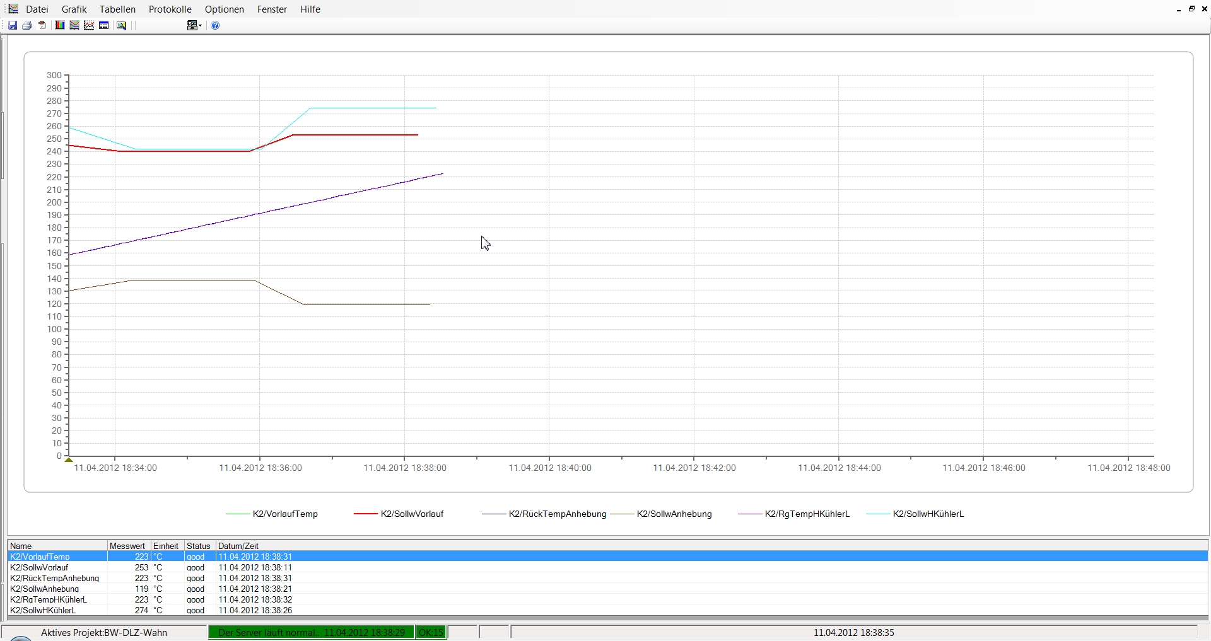The image size is (1211, 641).
Task: Expand the dropdown arrow beside server icon
Action: pyautogui.click(x=200, y=25)
